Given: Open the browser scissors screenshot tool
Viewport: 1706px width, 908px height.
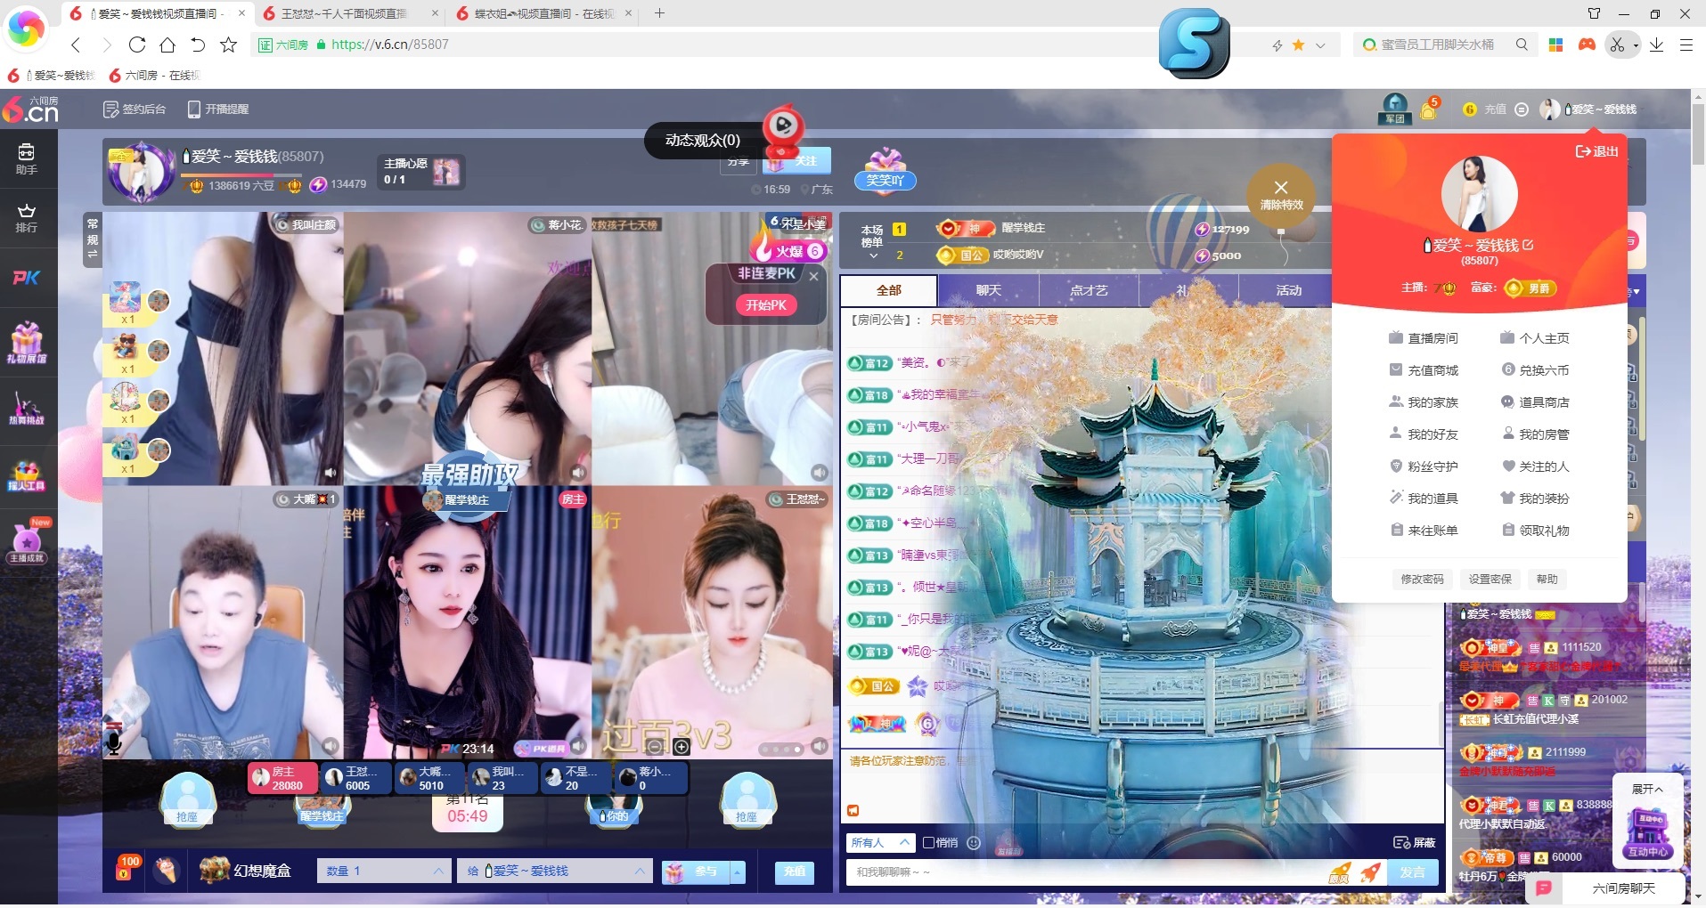Looking at the screenshot, I should [1617, 45].
